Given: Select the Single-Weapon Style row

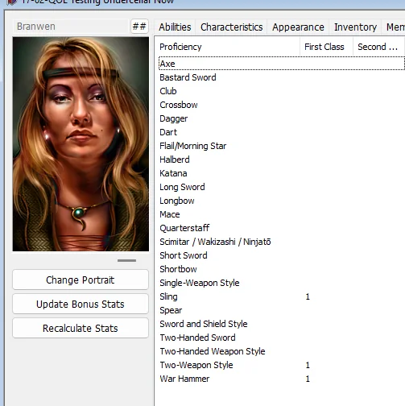Looking at the screenshot, I should point(281,283).
